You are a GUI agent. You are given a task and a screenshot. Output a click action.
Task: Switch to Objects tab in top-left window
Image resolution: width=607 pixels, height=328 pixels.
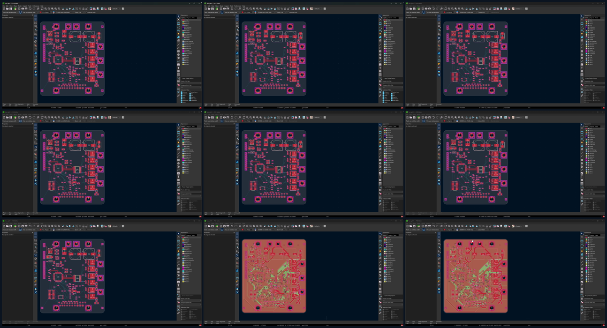point(189,18)
